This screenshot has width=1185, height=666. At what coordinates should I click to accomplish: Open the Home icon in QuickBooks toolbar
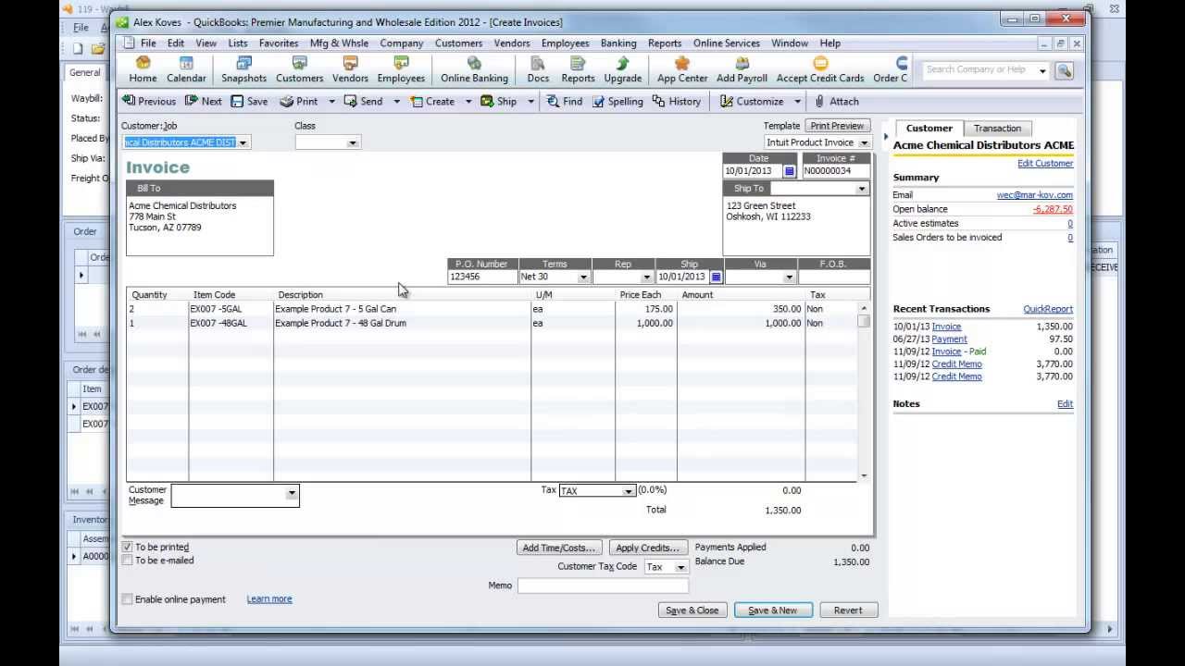pos(143,69)
